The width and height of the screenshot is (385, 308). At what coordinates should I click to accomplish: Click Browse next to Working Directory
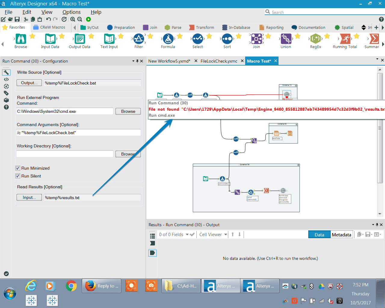click(x=128, y=154)
